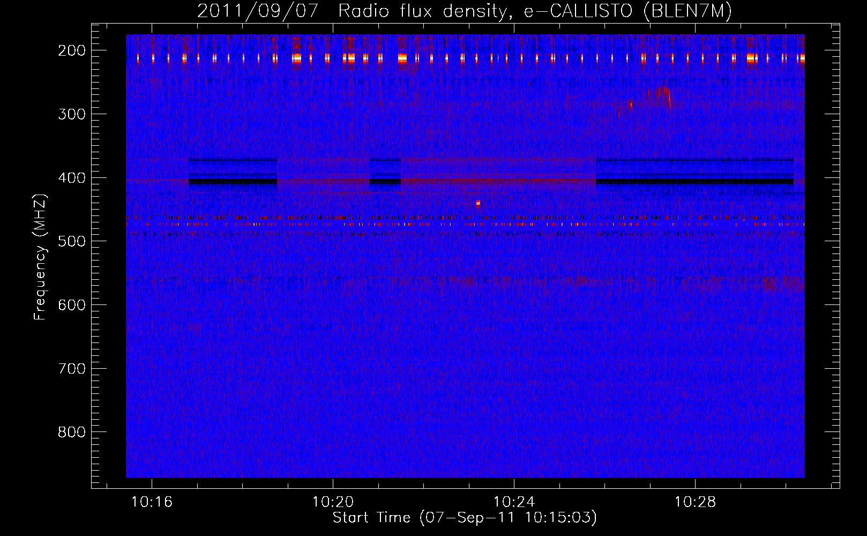Select the 600 frequency tick label

[x=72, y=305]
